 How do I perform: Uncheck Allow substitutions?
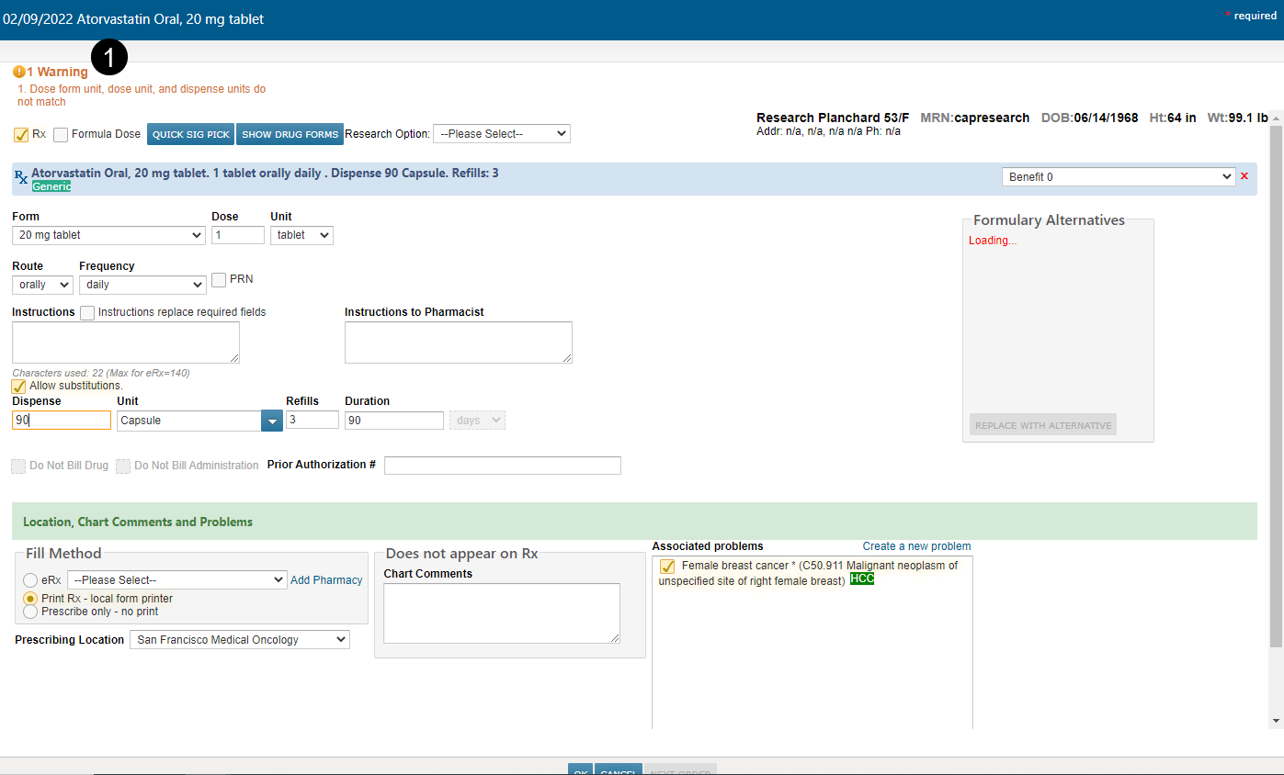point(19,387)
